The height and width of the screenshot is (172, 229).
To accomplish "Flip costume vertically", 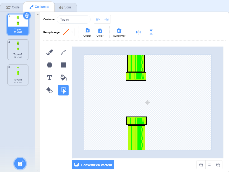I will pyautogui.click(x=151, y=32).
